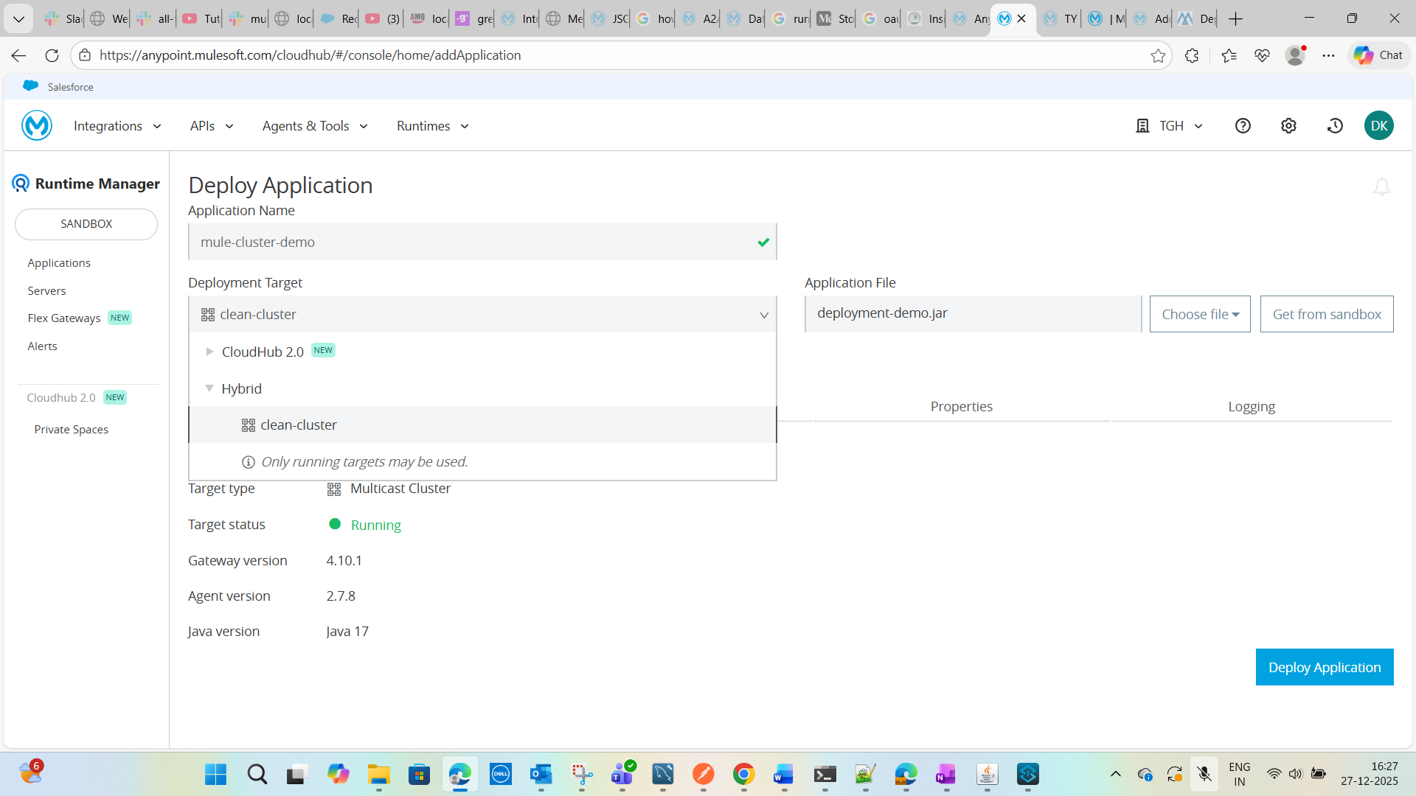Open the Runtimes menu
This screenshot has width=1416, height=796.
tap(432, 126)
